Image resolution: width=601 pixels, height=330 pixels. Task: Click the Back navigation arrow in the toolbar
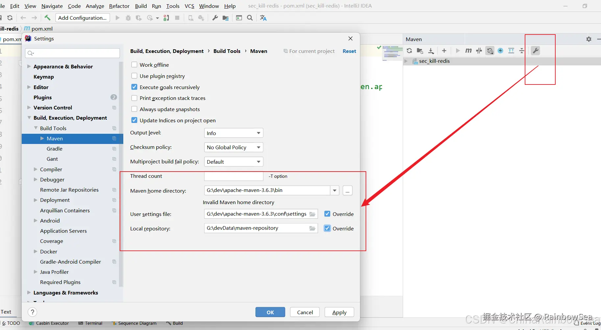(x=23, y=18)
